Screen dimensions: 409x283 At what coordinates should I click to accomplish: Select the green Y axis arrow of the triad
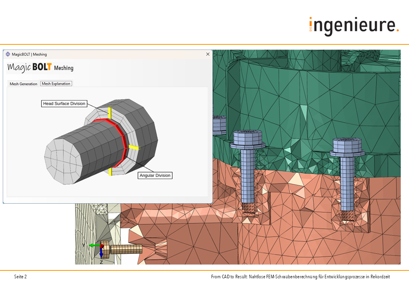click(x=94, y=245)
